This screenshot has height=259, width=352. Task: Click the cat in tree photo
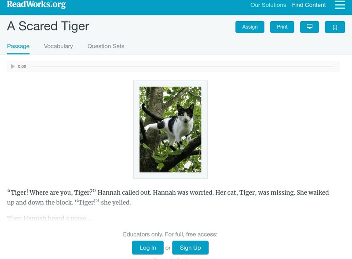[170, 129]
